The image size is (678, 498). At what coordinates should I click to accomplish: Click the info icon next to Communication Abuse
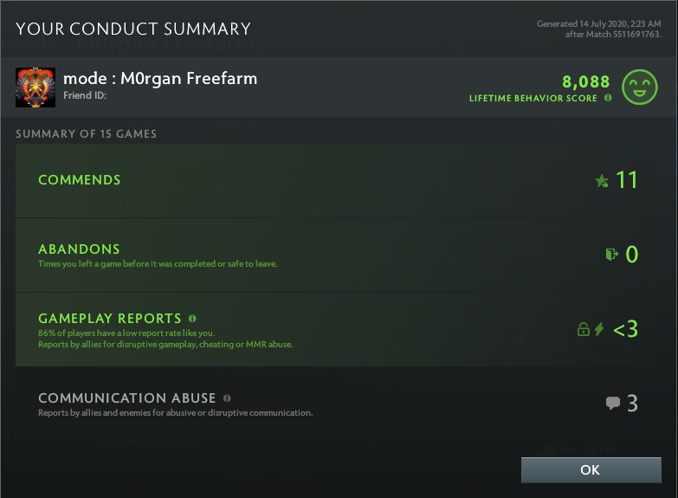coord(227,398)
